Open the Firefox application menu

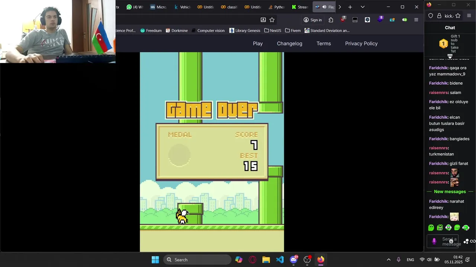click(416, 20)
